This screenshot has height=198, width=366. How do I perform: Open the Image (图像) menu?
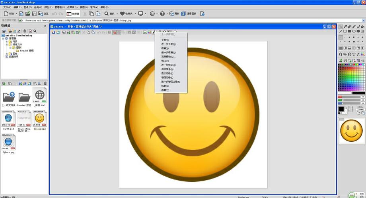pyautogui.click(x=27, y=8)
